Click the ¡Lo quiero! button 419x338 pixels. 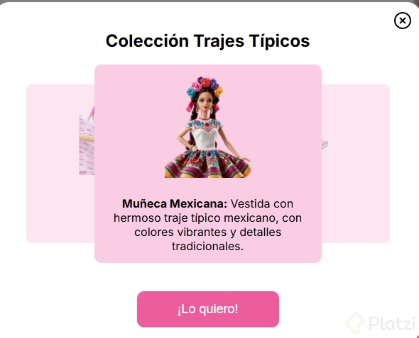[x=208, y=309]
